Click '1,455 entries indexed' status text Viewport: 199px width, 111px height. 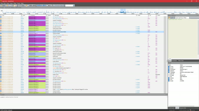click(6, 110)
